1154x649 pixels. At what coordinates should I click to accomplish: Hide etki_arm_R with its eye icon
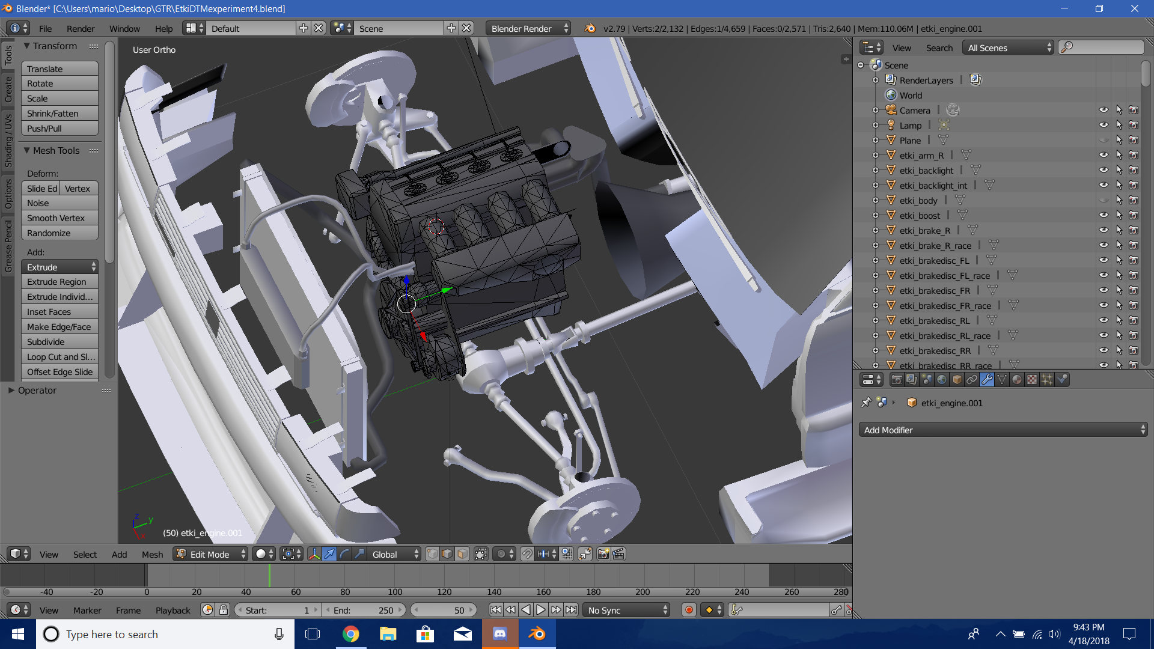[1104, 155]
